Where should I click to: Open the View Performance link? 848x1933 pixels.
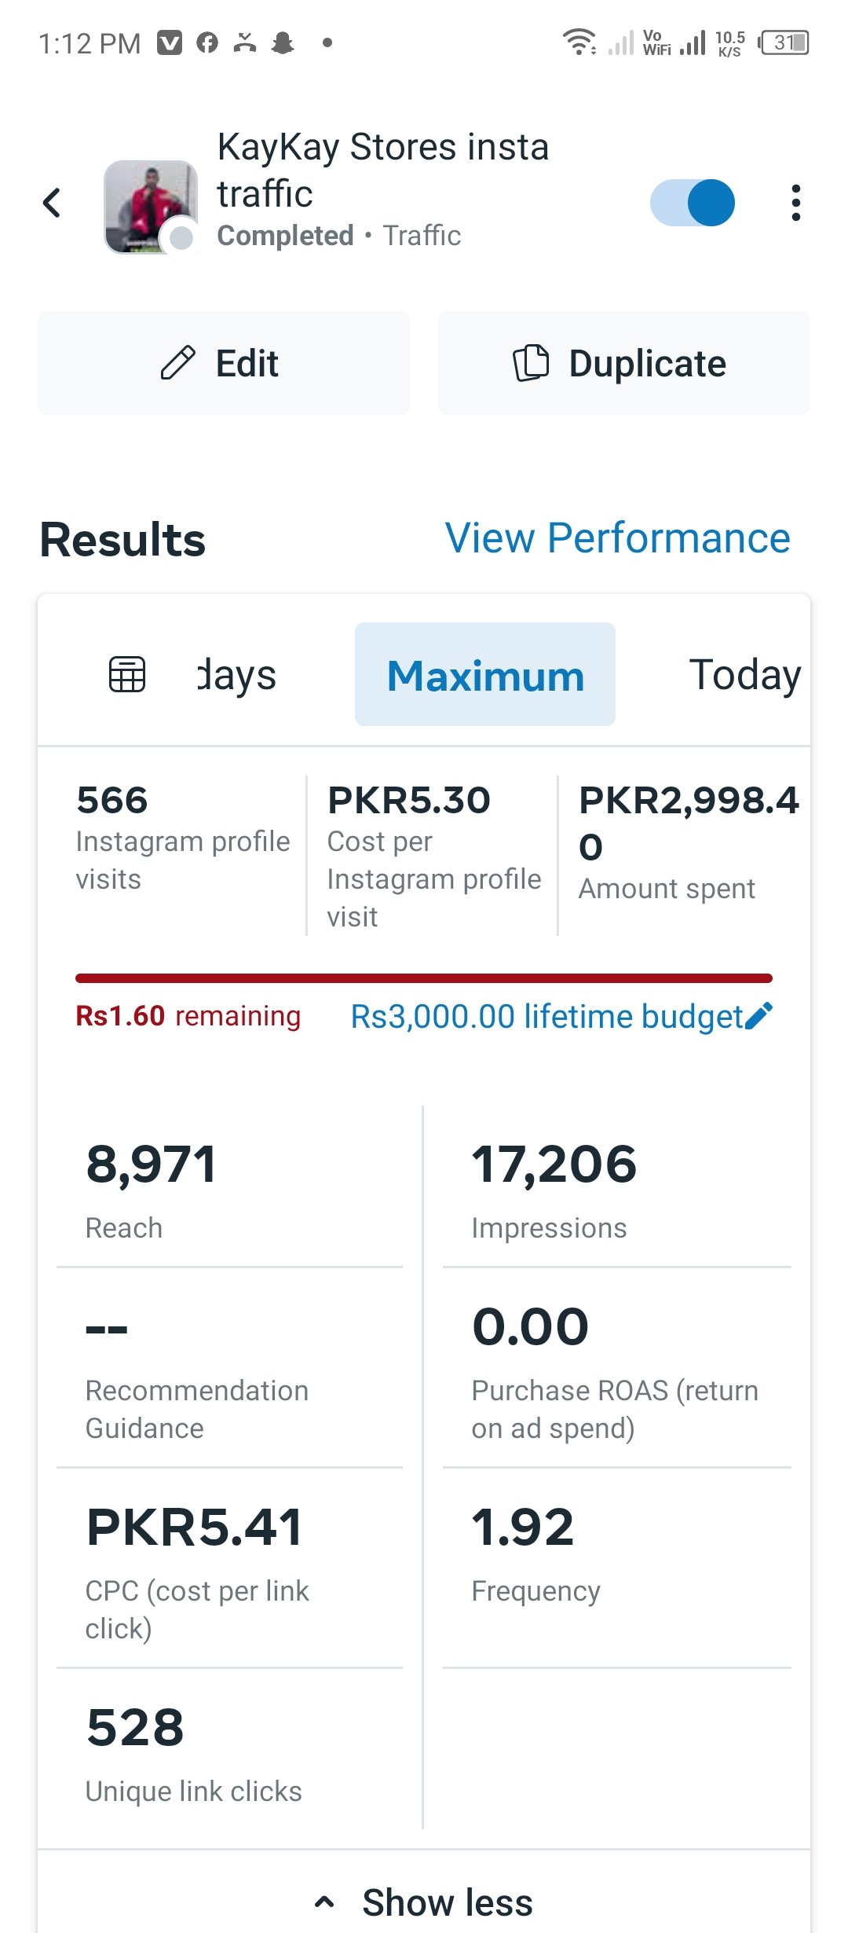point(617,538)
